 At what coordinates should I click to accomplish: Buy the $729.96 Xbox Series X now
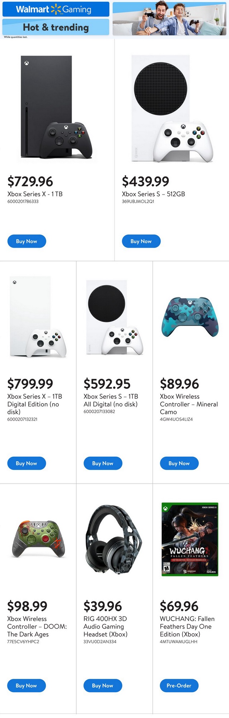pyautogui.click(x=27, y=241)
